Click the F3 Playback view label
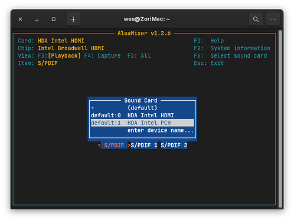The image size is (294, 221). pyautogui.click(x=59, y=56)
